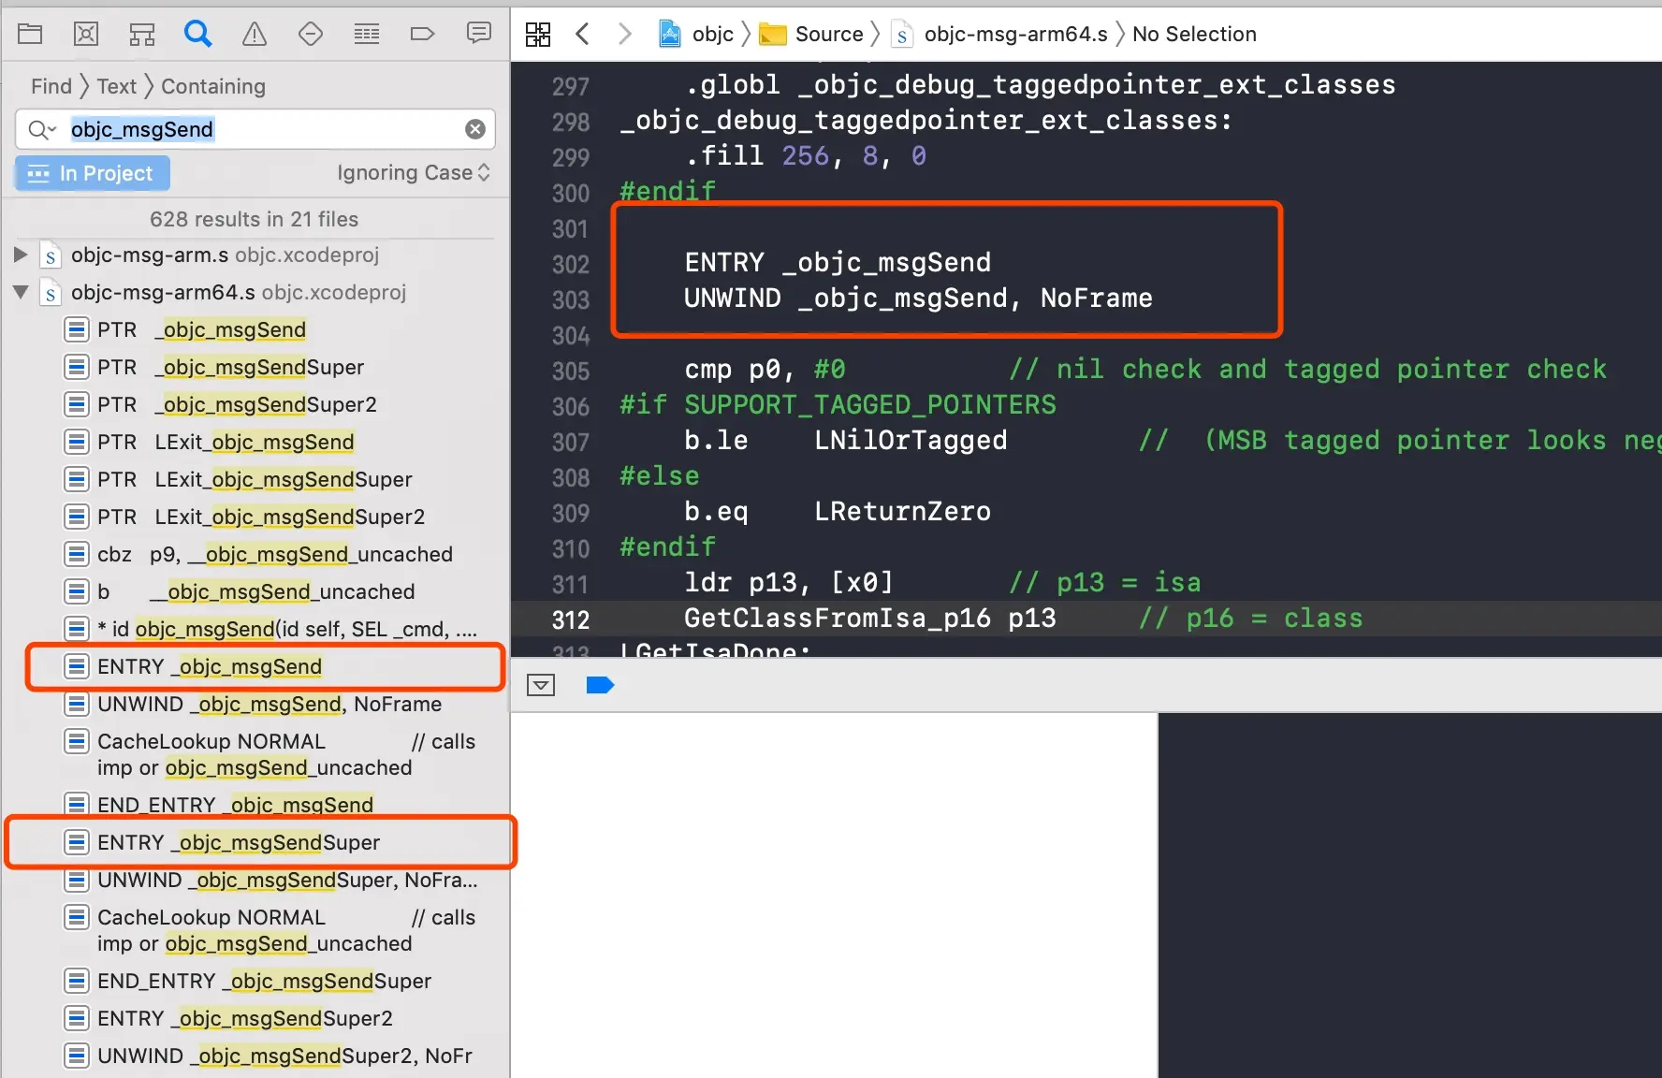The height and width of the screenshot is (1078, 1662).
Task: Open the Symbol navigator
Action: click(x=142, y=35)
